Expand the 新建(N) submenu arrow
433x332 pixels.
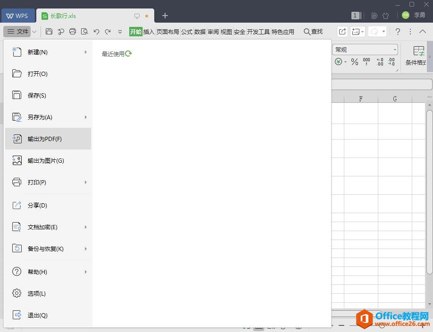[85, 52]
